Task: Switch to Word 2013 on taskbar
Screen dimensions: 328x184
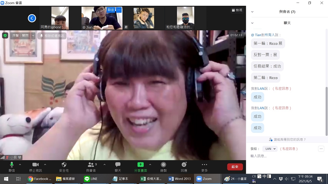Action: pos(179,179)
